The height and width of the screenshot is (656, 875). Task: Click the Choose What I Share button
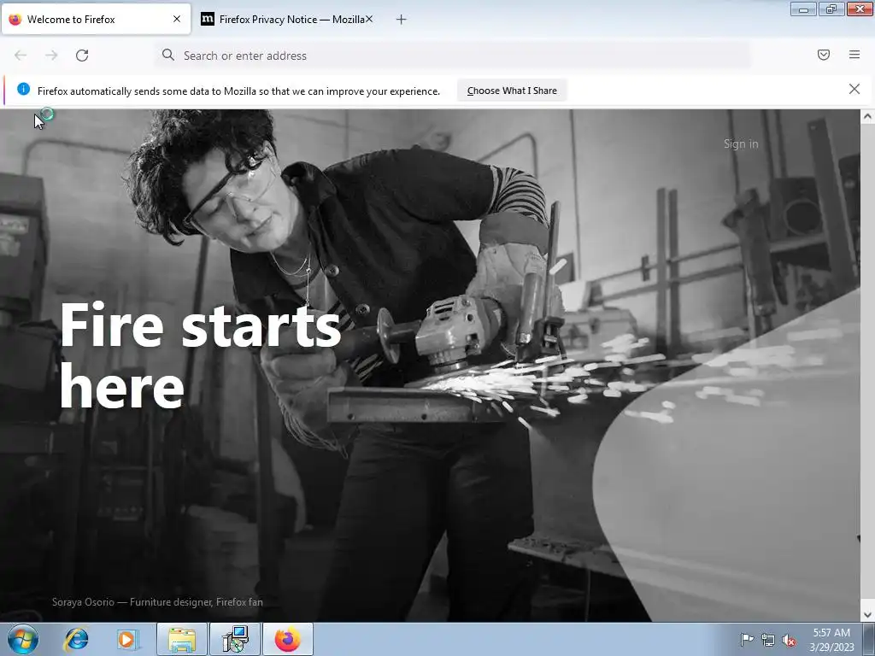pyautogui.click(x=512, y=91)
